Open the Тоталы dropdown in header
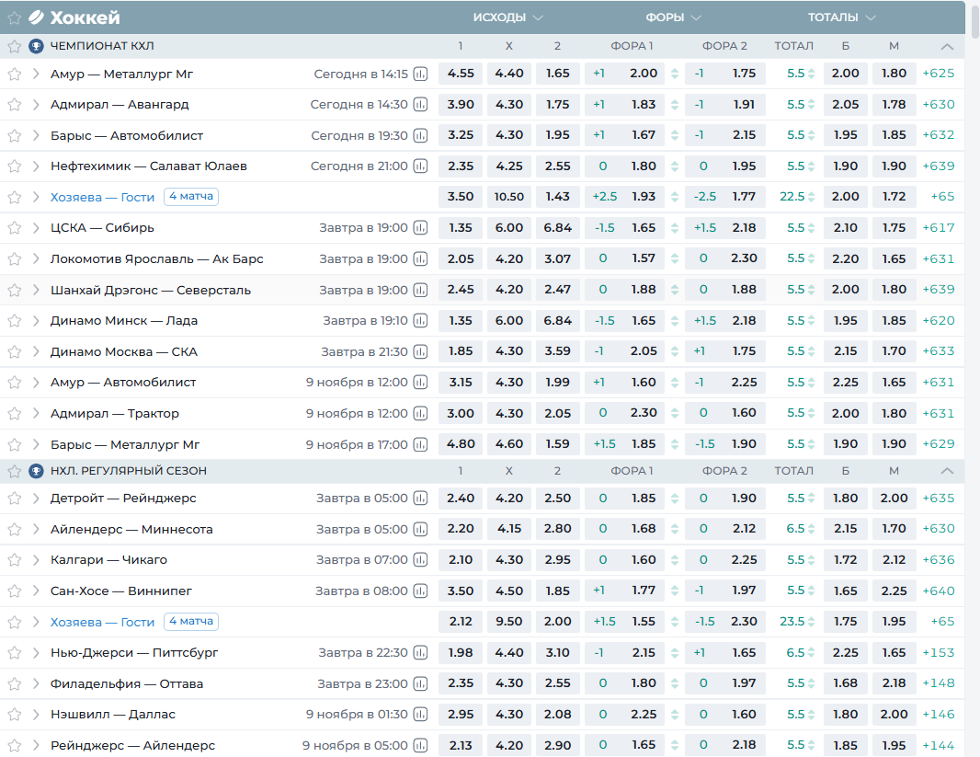The image size is (980, 757). (x=841, y=17)
